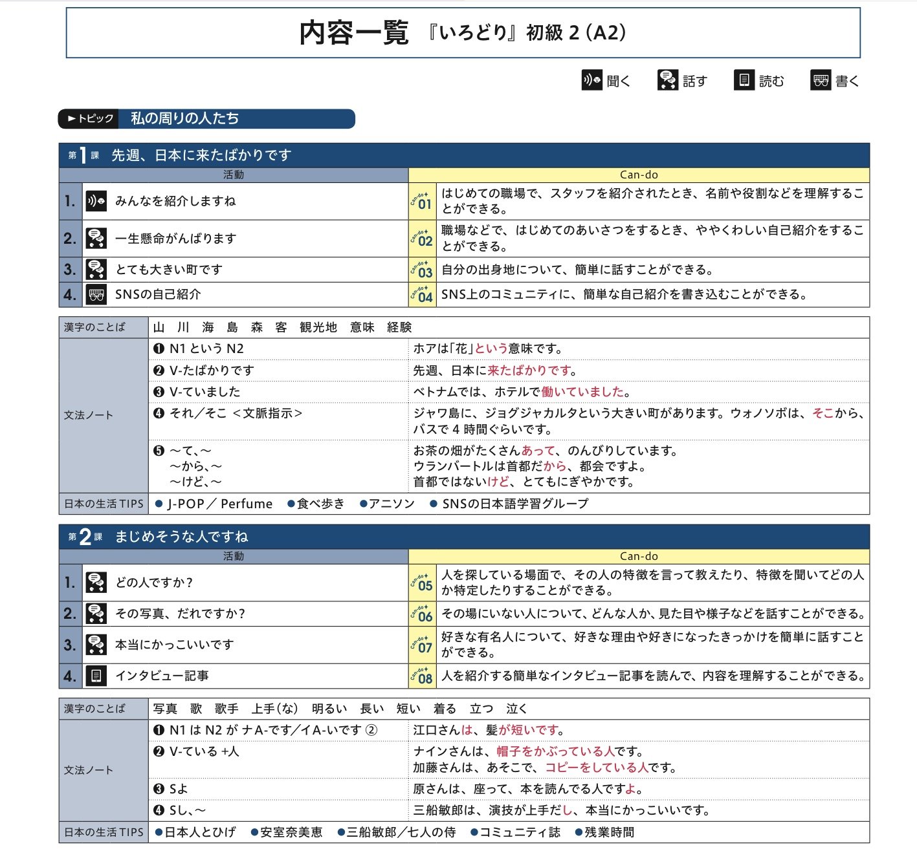Click the lesson 1 header 先週、日本に来たばかりです
The image size is (917, 860).
201,155
